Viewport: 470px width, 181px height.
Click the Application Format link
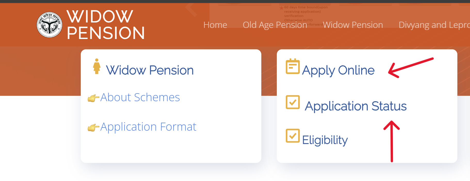point(148,127)
